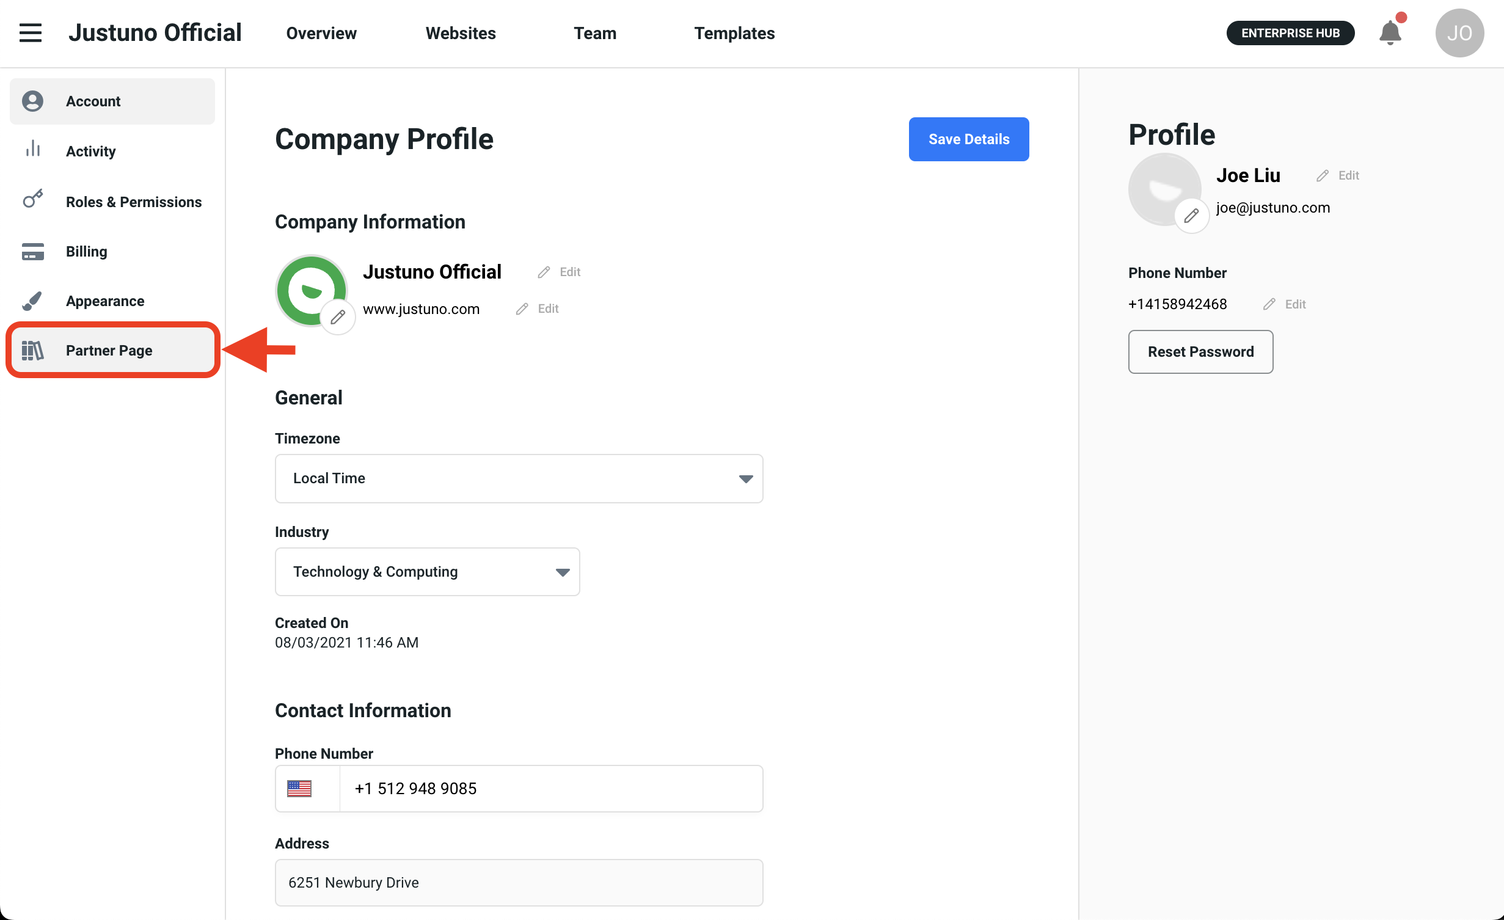Open the hamburger menu icon
Image resolution: width=1504 pixels, height=920 pixels.
(x=31, y=33)
